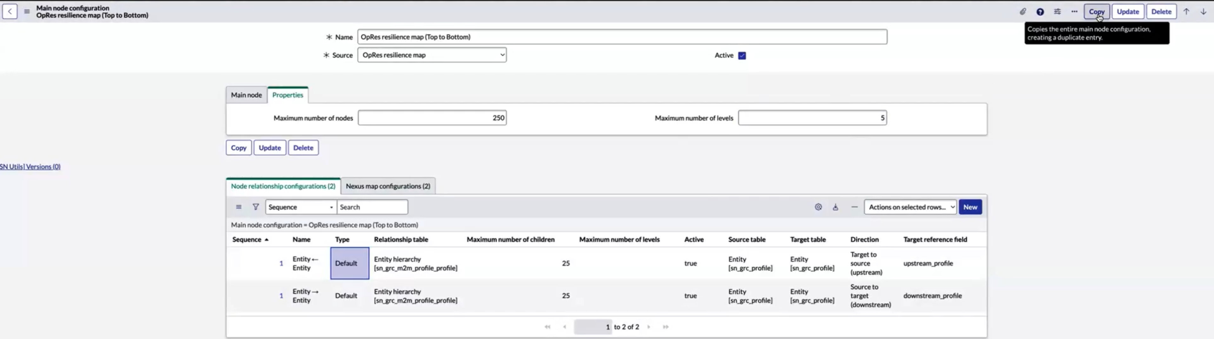The image size is (1214, 339).
Task: Go to next page of list
Action: [x=649, y=327]
